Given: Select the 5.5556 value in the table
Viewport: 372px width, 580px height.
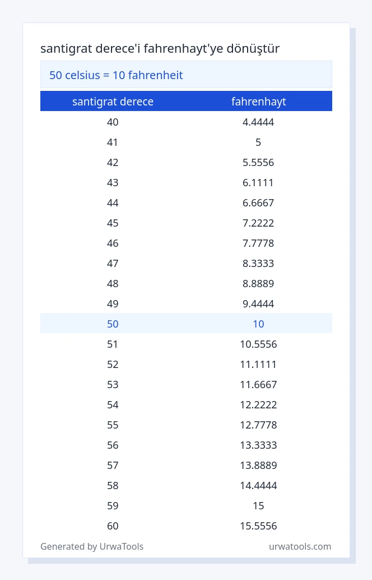Looking at the screenshot, I should point(258,162).
